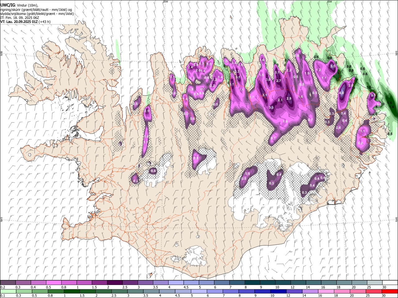
Task: Click the 'rigning/skúrir' legend description line
Action: pyautogui.click(x=36, y=10)
